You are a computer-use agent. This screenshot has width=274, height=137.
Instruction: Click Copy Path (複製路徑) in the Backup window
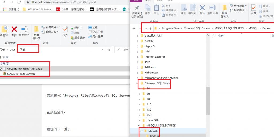(x=169, y=10)
